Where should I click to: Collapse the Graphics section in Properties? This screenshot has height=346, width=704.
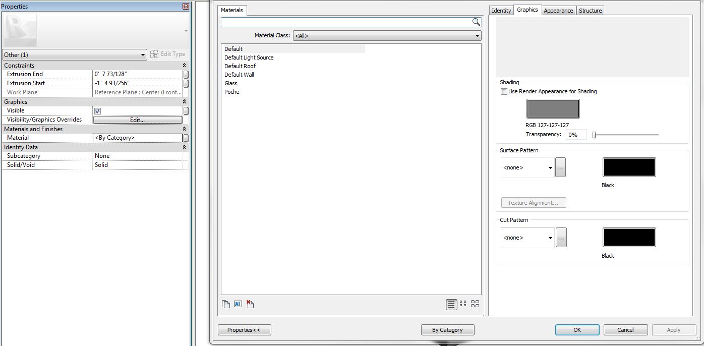(x=184, y=102)
